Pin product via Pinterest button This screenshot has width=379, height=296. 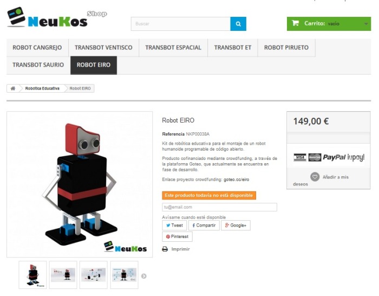tap(177, 236)
